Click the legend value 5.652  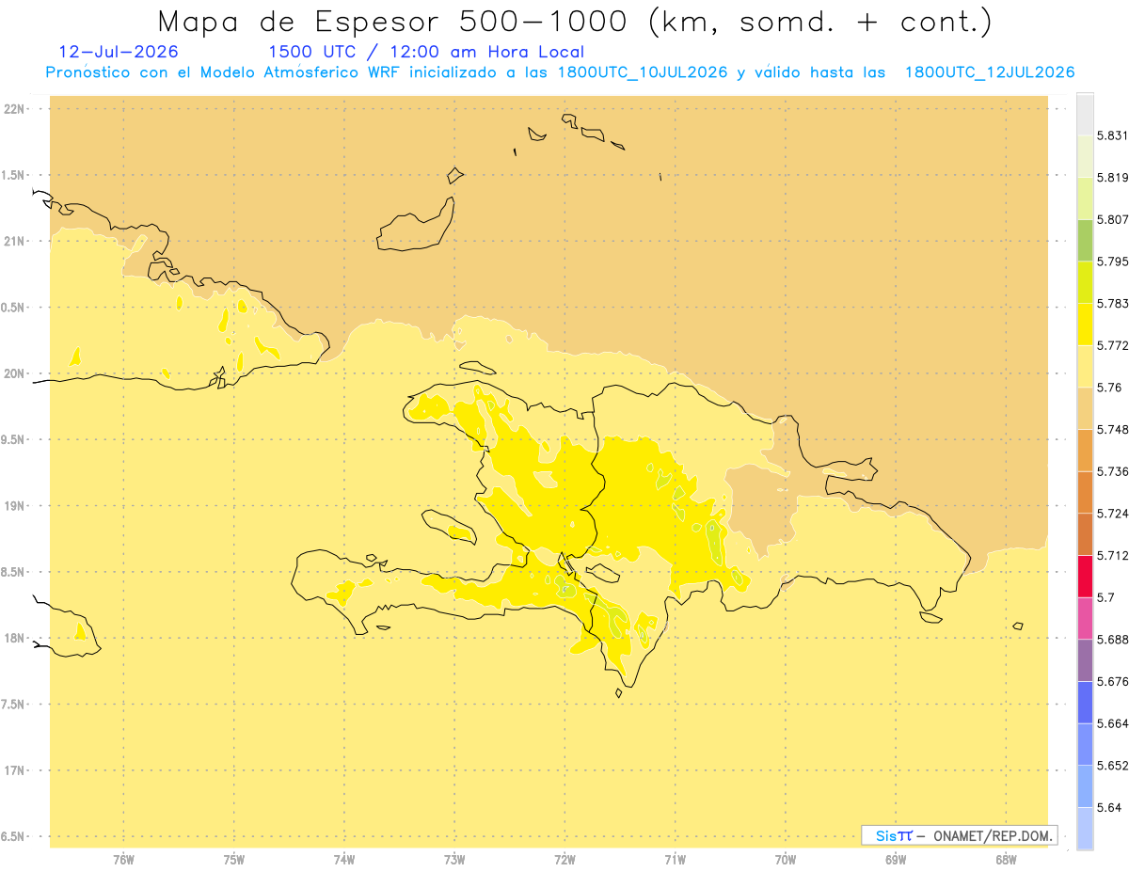(1112, 766)
